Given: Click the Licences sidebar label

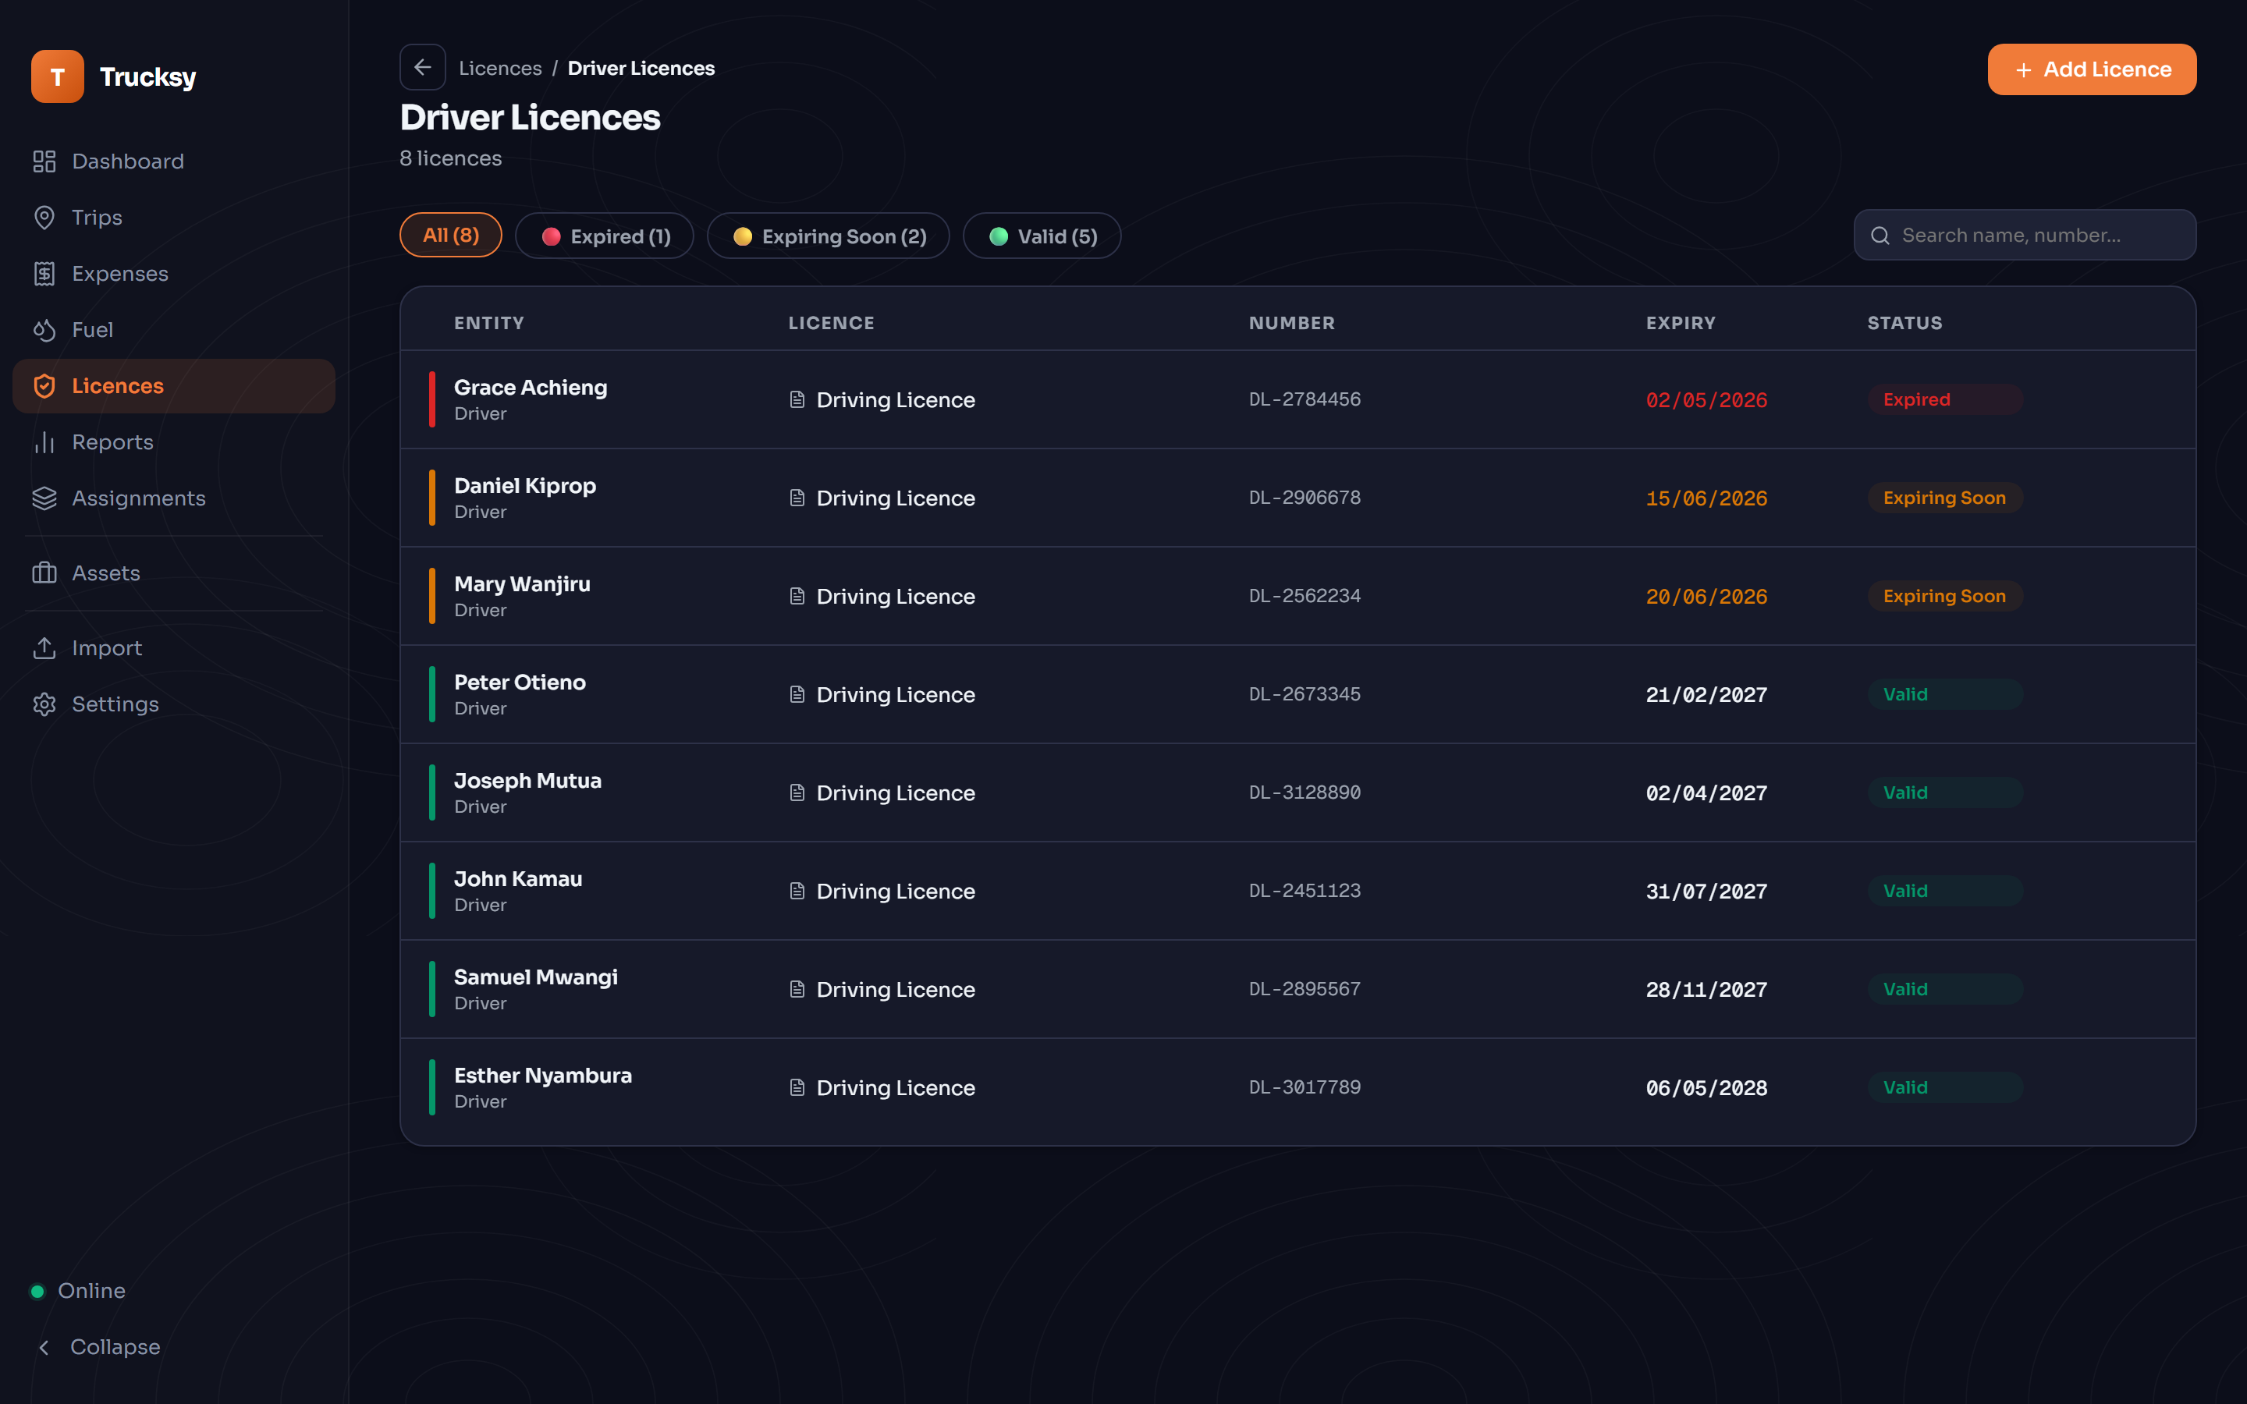Looking at the screenshot, I should coord(118,386).
